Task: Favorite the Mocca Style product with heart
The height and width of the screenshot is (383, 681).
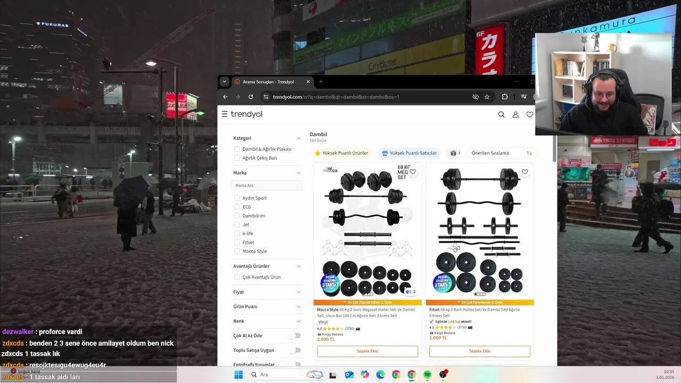Action: 413,172
